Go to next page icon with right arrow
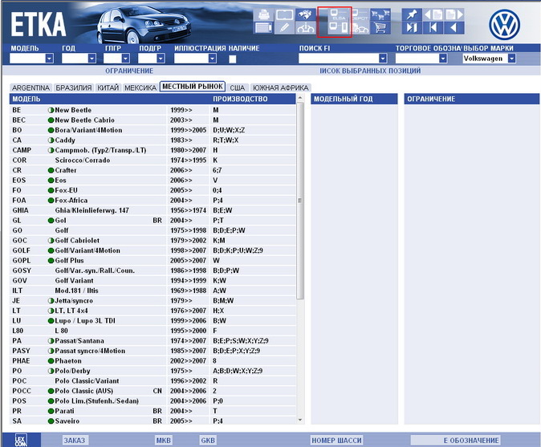The width and height of the screenshot is (541, 447). click(x=454, y=14)
